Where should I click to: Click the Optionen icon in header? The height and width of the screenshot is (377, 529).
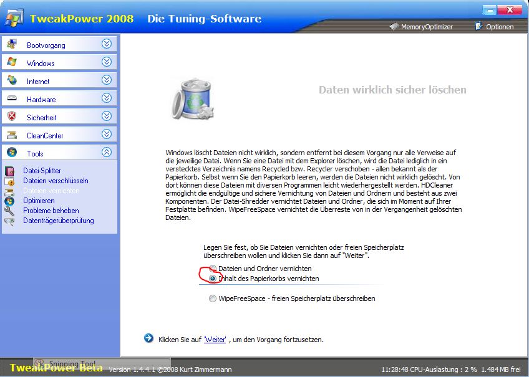478,26
